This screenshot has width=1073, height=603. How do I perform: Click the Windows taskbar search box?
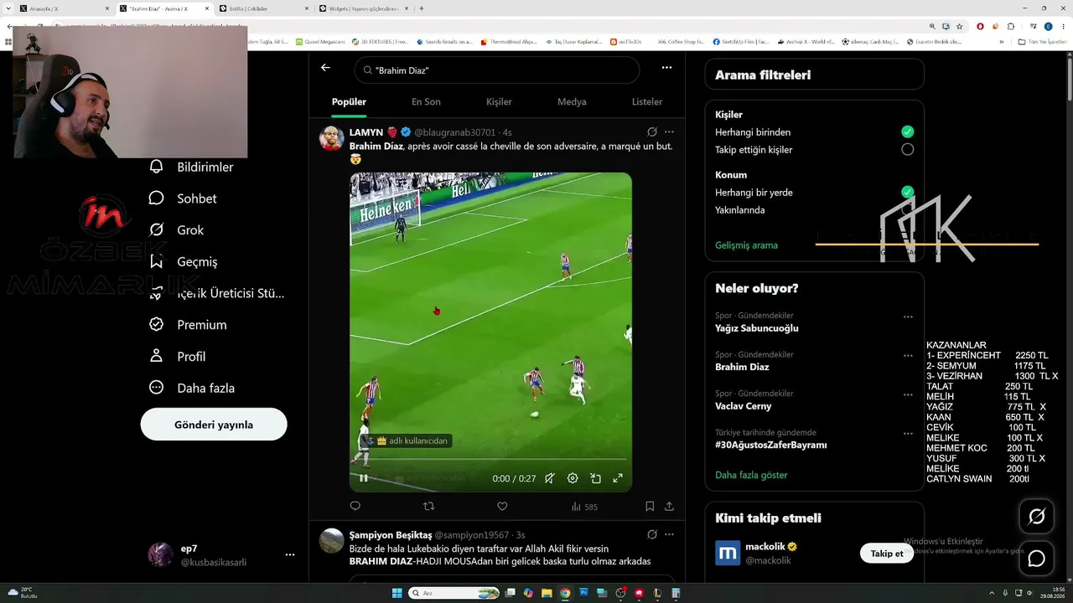point(453,593)
